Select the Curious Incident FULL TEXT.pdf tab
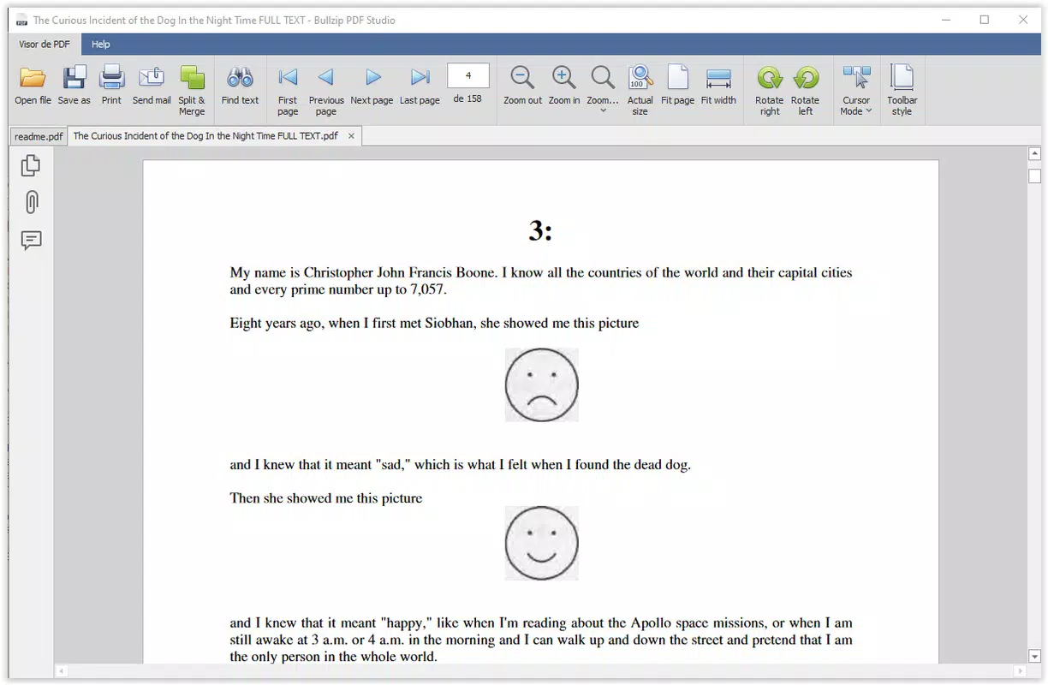The width and height of the screenshot is (1048, 685). [x=205, y=136]
